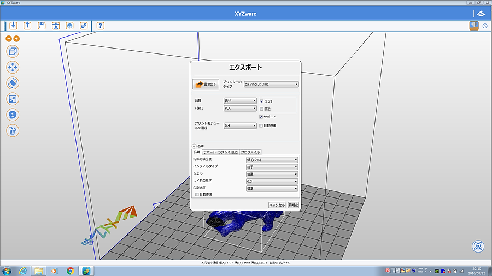Click the キャンセル button
492x276 pixels.
277,205
